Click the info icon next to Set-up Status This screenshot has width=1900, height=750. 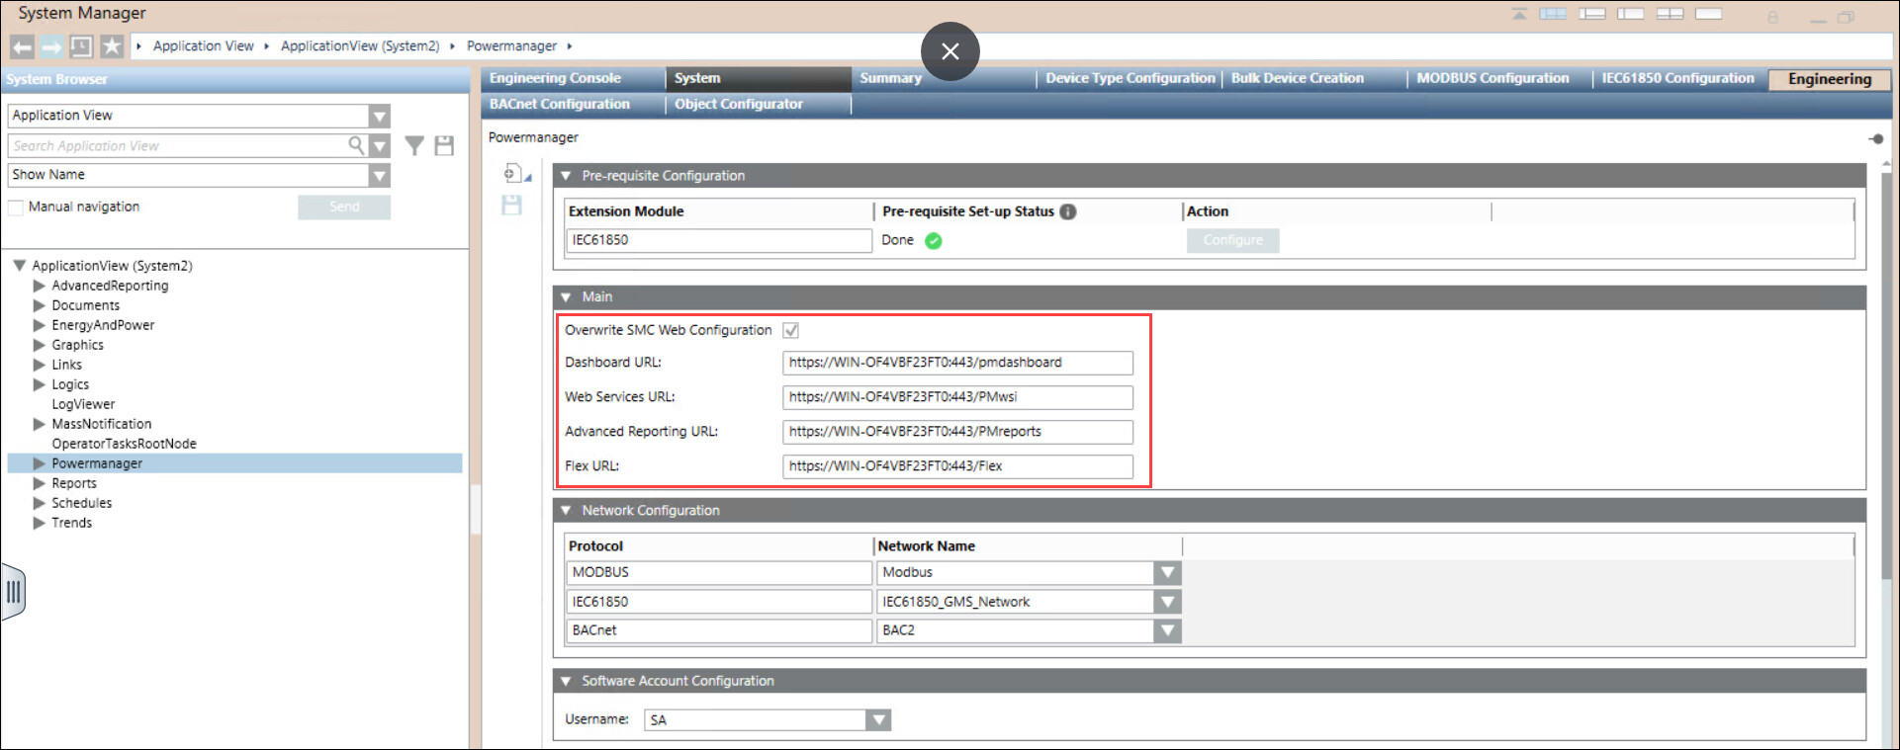click(x=1068, y=211)
